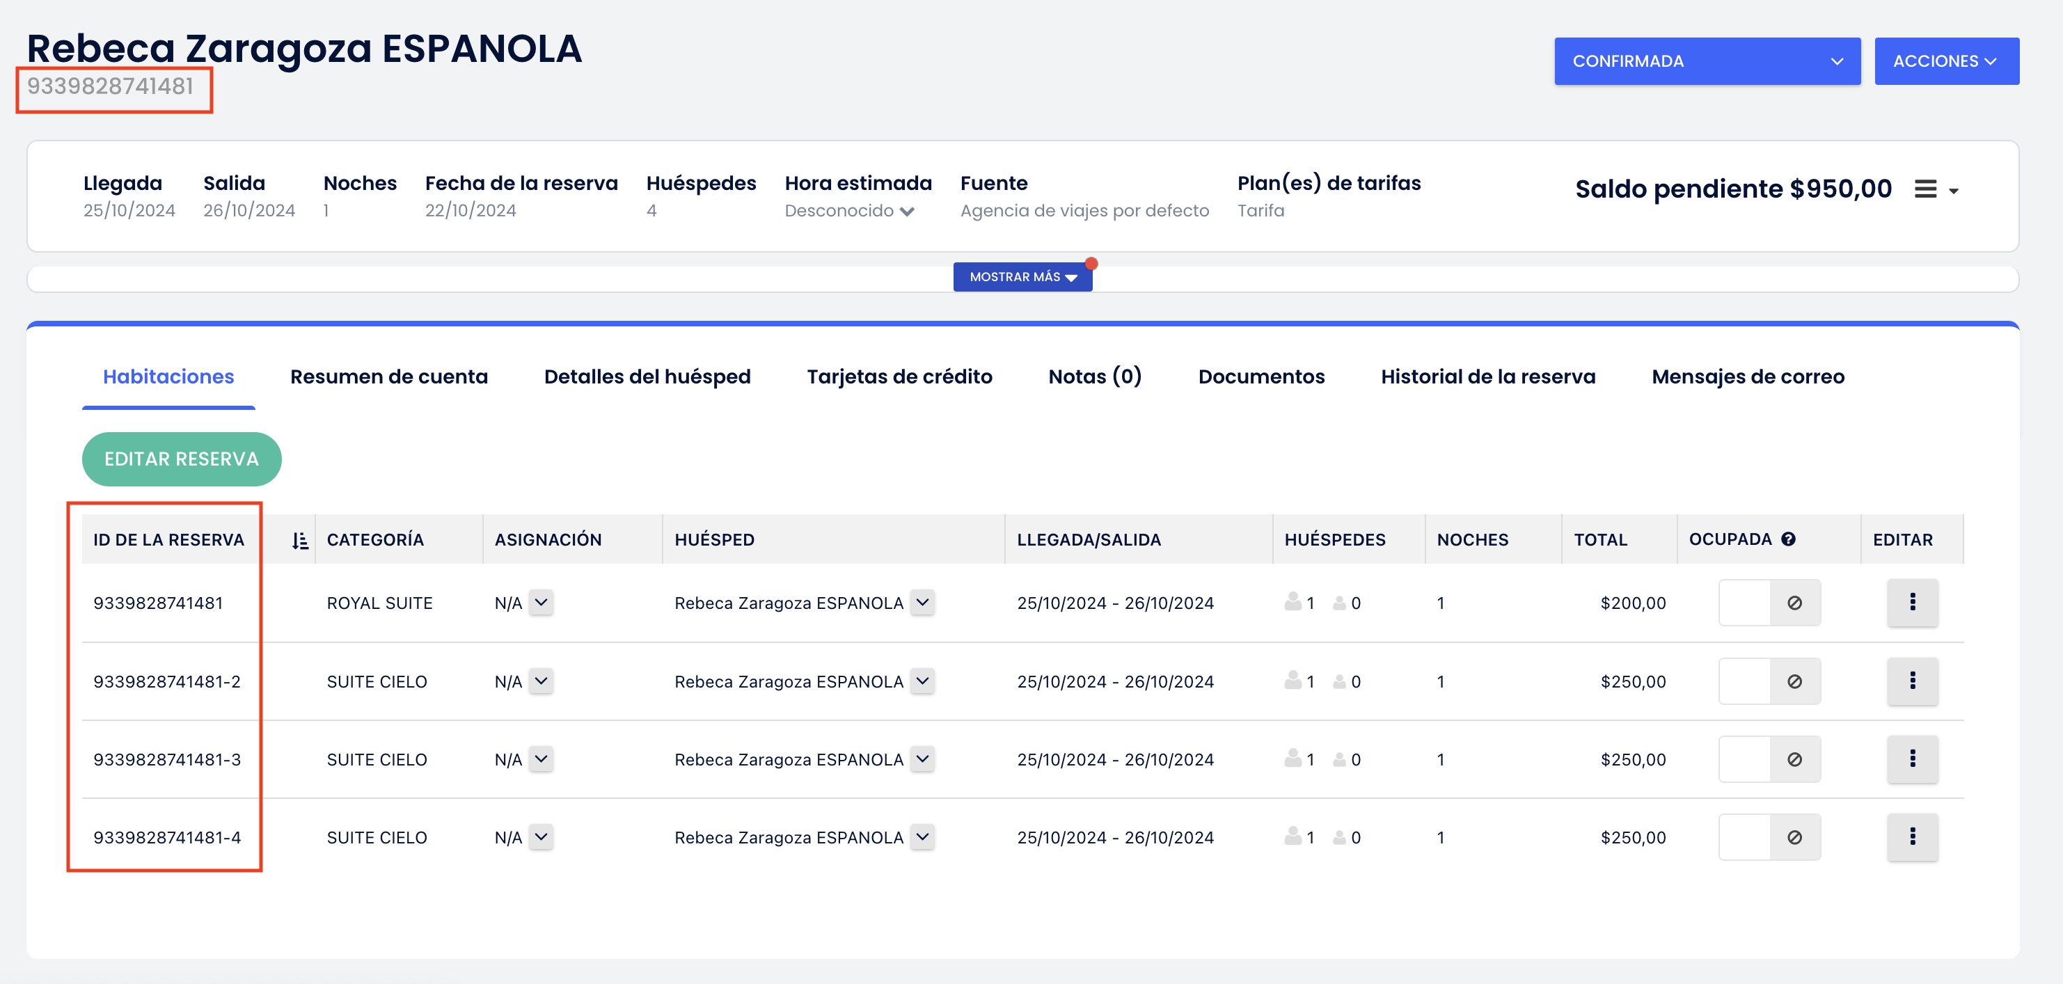Image resolution: width=2063 pixels, height=984 pixels.
Task: Click reservation ID 9339828741481-4
Action: tap(167, 837)
